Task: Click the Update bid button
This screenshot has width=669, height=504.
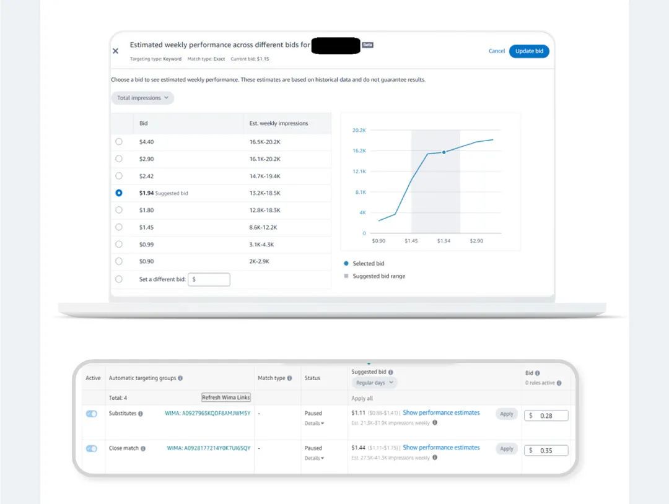Action: (x=529, y=51)
